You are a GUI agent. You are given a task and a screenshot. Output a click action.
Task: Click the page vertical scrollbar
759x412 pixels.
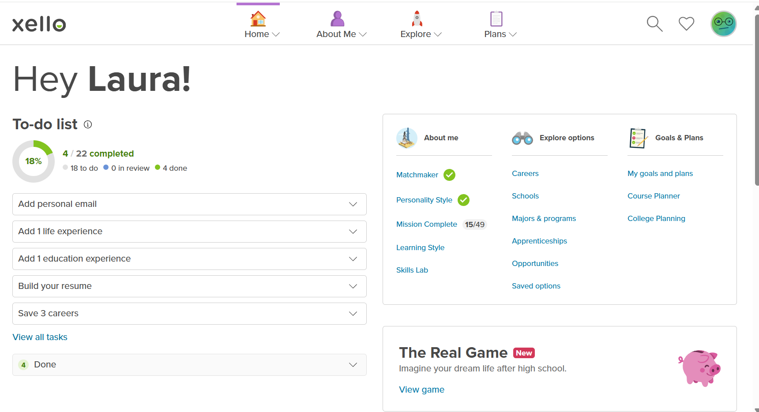756,101
